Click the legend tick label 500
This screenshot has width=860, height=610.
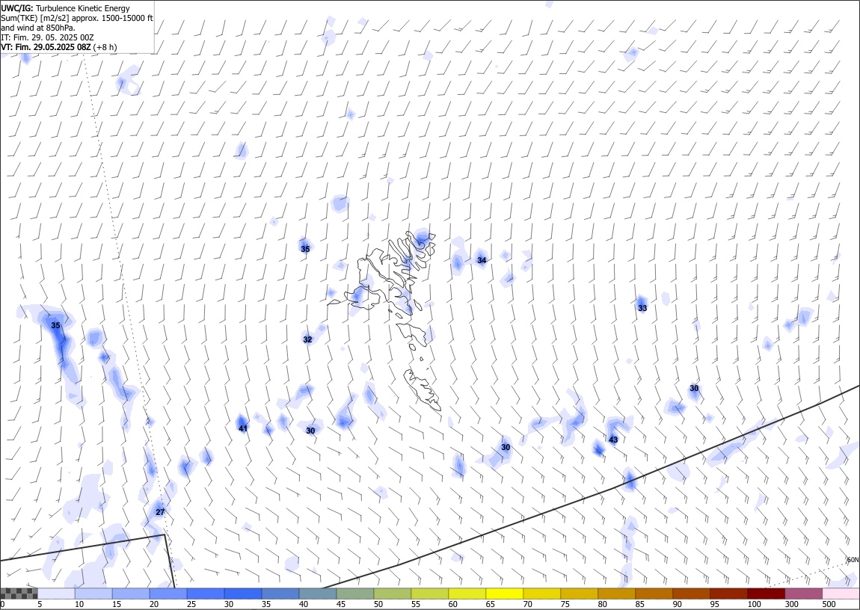pyautogui.click(x=829, y=605)
